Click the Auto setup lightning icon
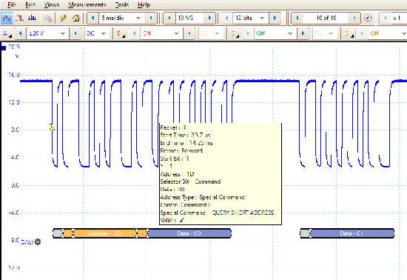Image resolution: width=407 pixels, height=280 pixels. (x=64, y=19)
